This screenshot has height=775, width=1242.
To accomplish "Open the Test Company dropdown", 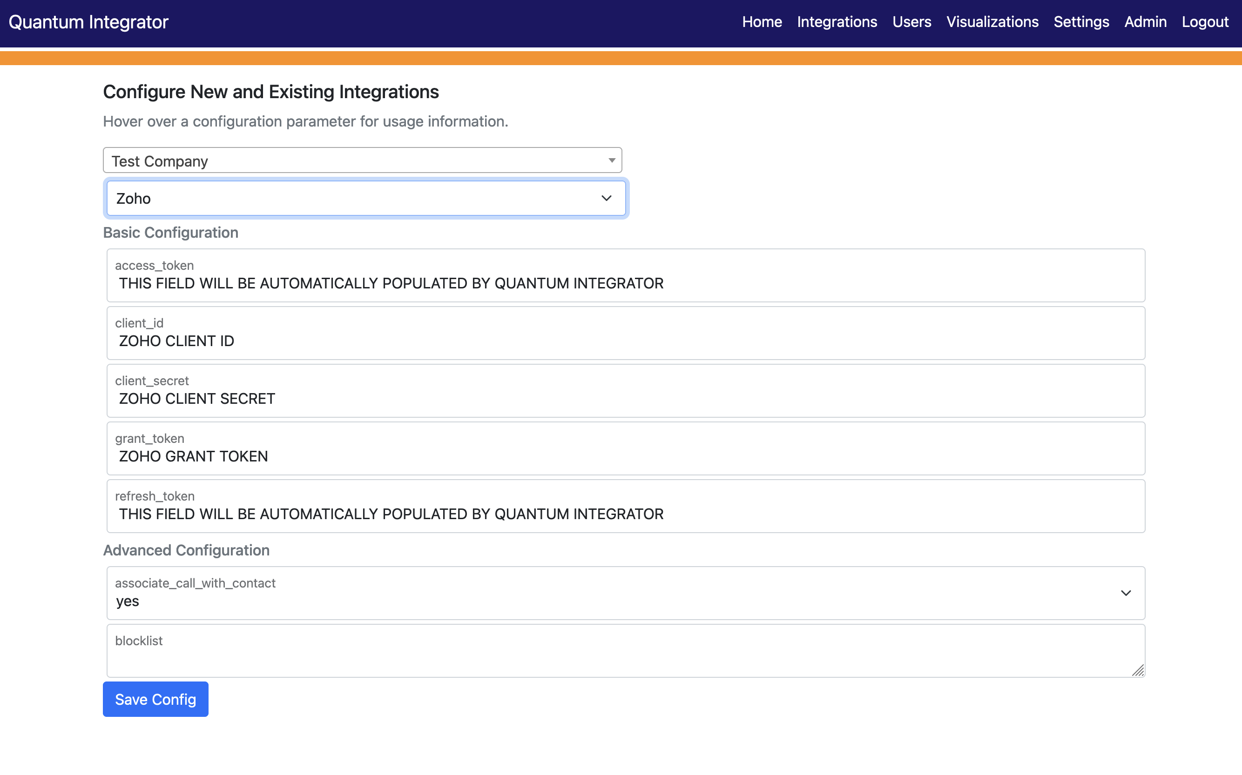I will [x=362, y=161].
